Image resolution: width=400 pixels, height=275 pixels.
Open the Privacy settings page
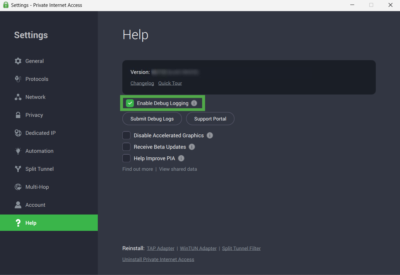point(49,115)
